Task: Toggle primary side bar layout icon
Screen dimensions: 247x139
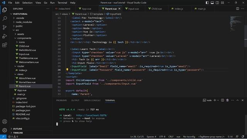Action: point(207,3)
